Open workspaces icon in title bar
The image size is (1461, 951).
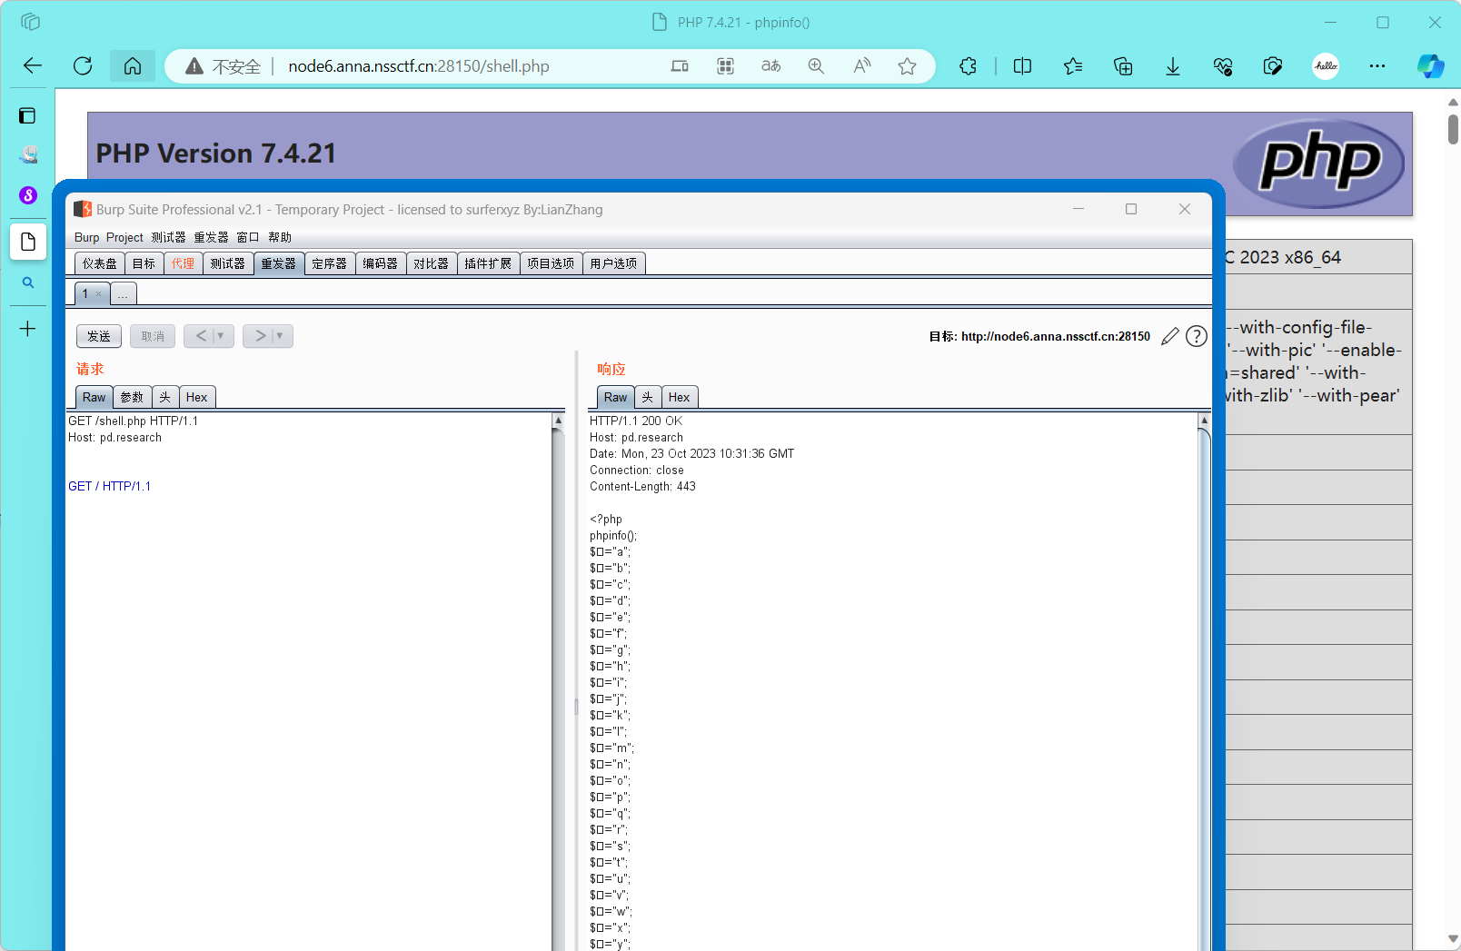(x=30, y=21)
